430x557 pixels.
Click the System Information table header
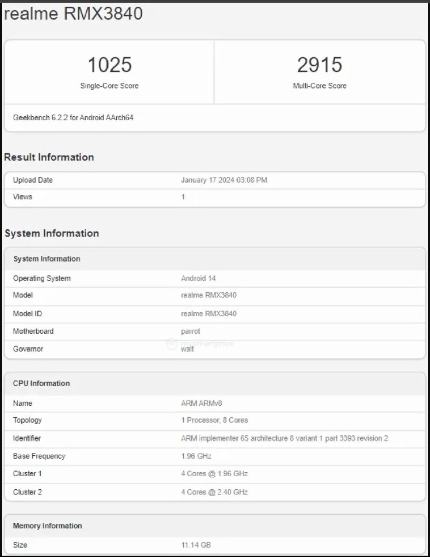tap(47, 259)
